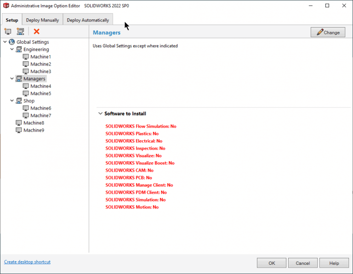Click the Machine6 computer icon
353x274 pixels.
(x=26, y=108)
